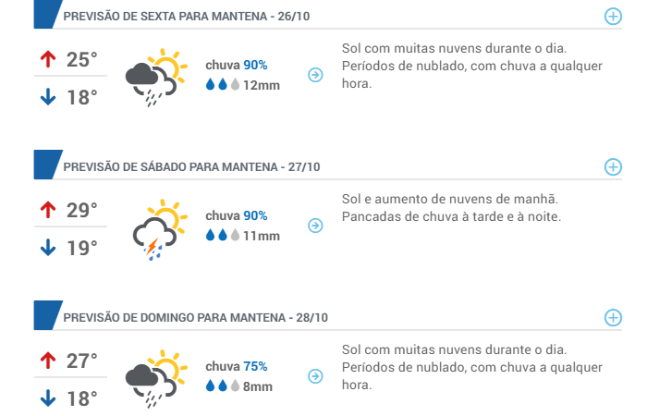647x416 pixels.
Task: Click raindrop icons next to 11mm
Action: click(223, 236)
